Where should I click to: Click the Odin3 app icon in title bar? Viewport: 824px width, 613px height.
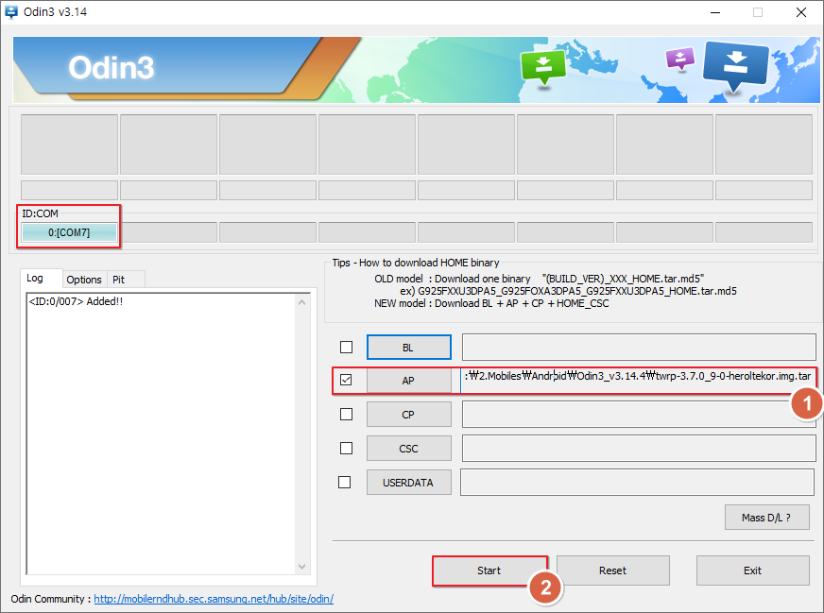click(10, 11)
